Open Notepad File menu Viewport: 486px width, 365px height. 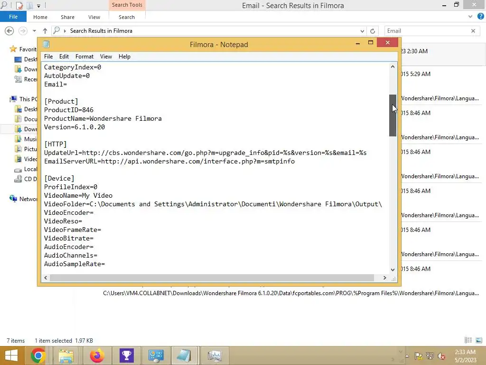point(48,57)
